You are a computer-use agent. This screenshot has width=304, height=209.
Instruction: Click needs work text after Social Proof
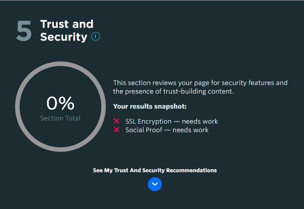click(x=191, y=130)
